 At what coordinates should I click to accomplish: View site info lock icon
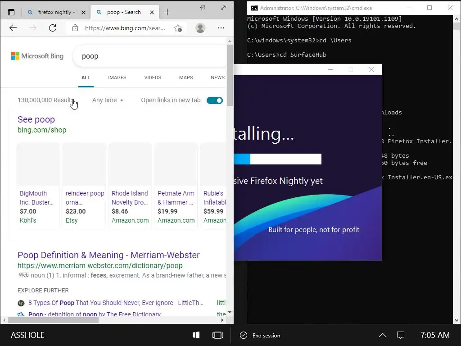pos(75,28)
